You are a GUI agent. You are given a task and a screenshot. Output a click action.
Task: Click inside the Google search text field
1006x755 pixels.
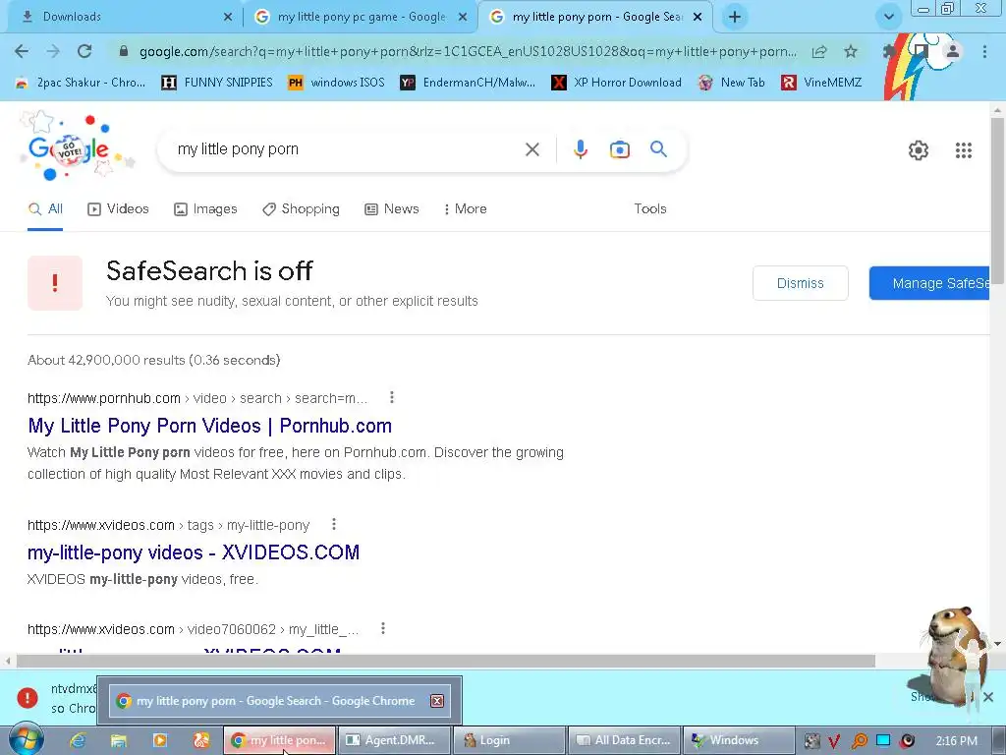[x=347, y=149]
